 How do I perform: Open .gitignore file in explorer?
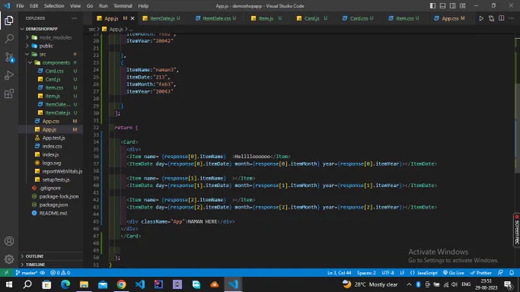click(50, 188)
